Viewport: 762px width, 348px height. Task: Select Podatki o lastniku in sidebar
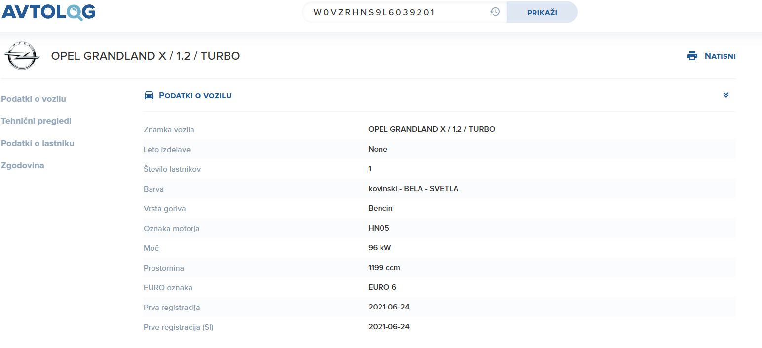coord(38,143)
